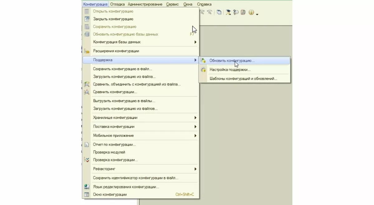The height and width of the screenshot is (205, 374).
Task: Click the Окно конфигурации icon
Action: pos(87,195)
